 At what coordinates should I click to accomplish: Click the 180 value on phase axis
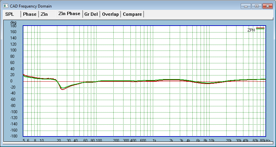tap(13, 26)
